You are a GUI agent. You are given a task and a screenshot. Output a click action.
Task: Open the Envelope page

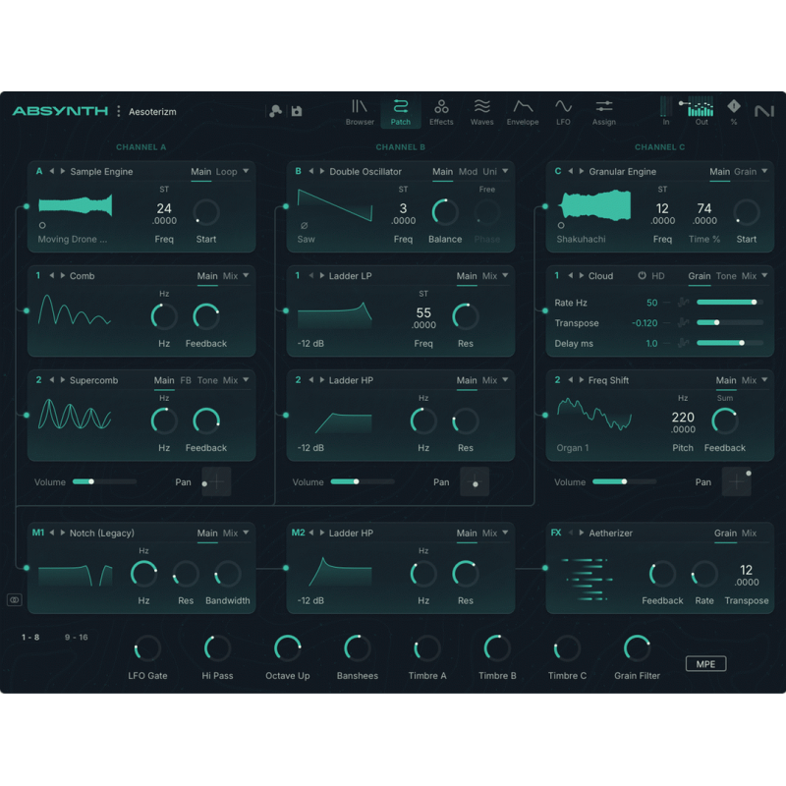pyautogui.click(x=523, y=112)
